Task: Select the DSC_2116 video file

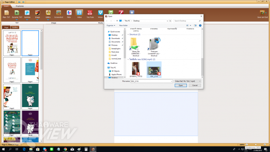Action: click(154, 70)
